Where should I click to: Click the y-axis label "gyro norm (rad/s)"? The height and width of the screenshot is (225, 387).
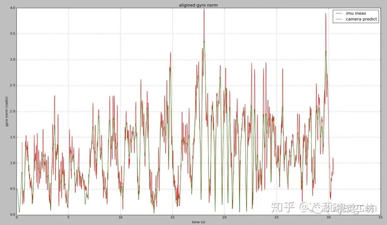(x=7, y=111)
